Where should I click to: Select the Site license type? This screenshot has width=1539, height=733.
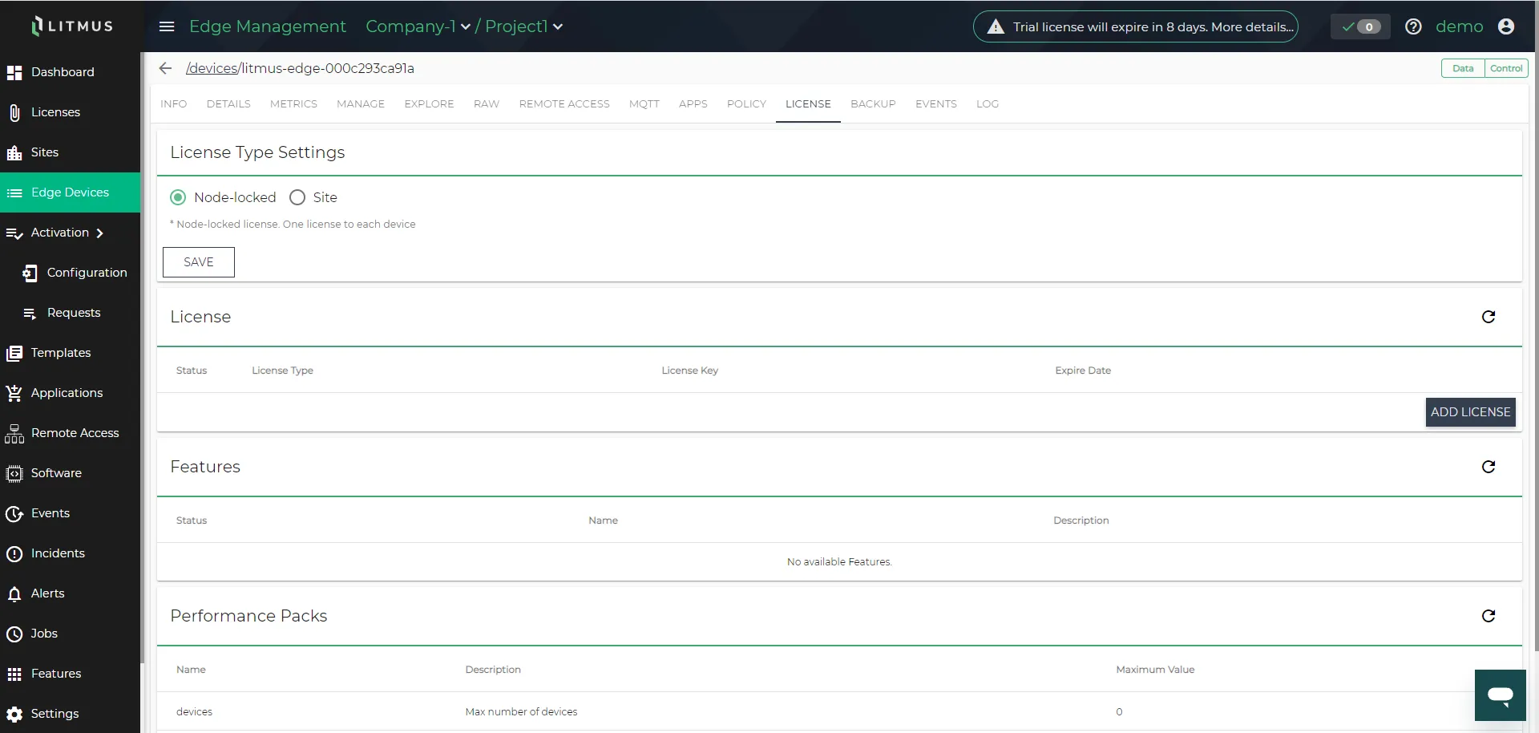click(297, 197)
